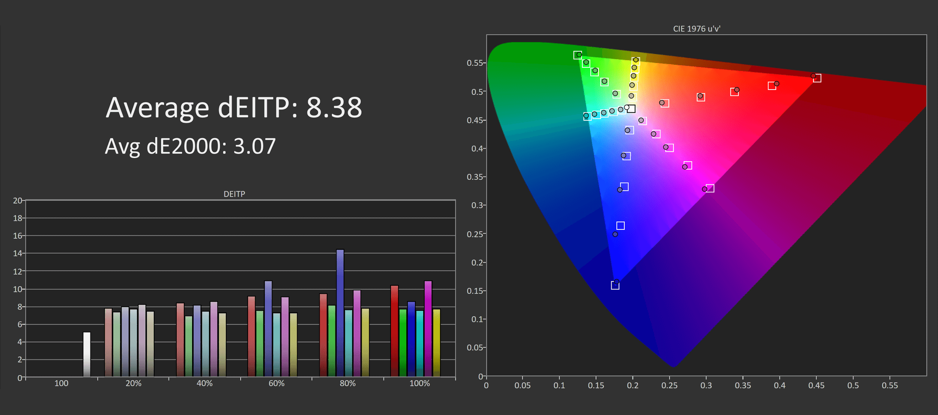Click the blue bar in the 60% group
This screenshot has height=415, width=938.
point(268,328)
